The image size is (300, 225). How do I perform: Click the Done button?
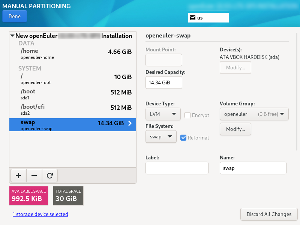coord(15,16)
